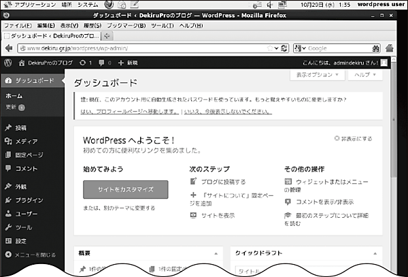Open the 設定 (Settings) sidebar menu

20,241
